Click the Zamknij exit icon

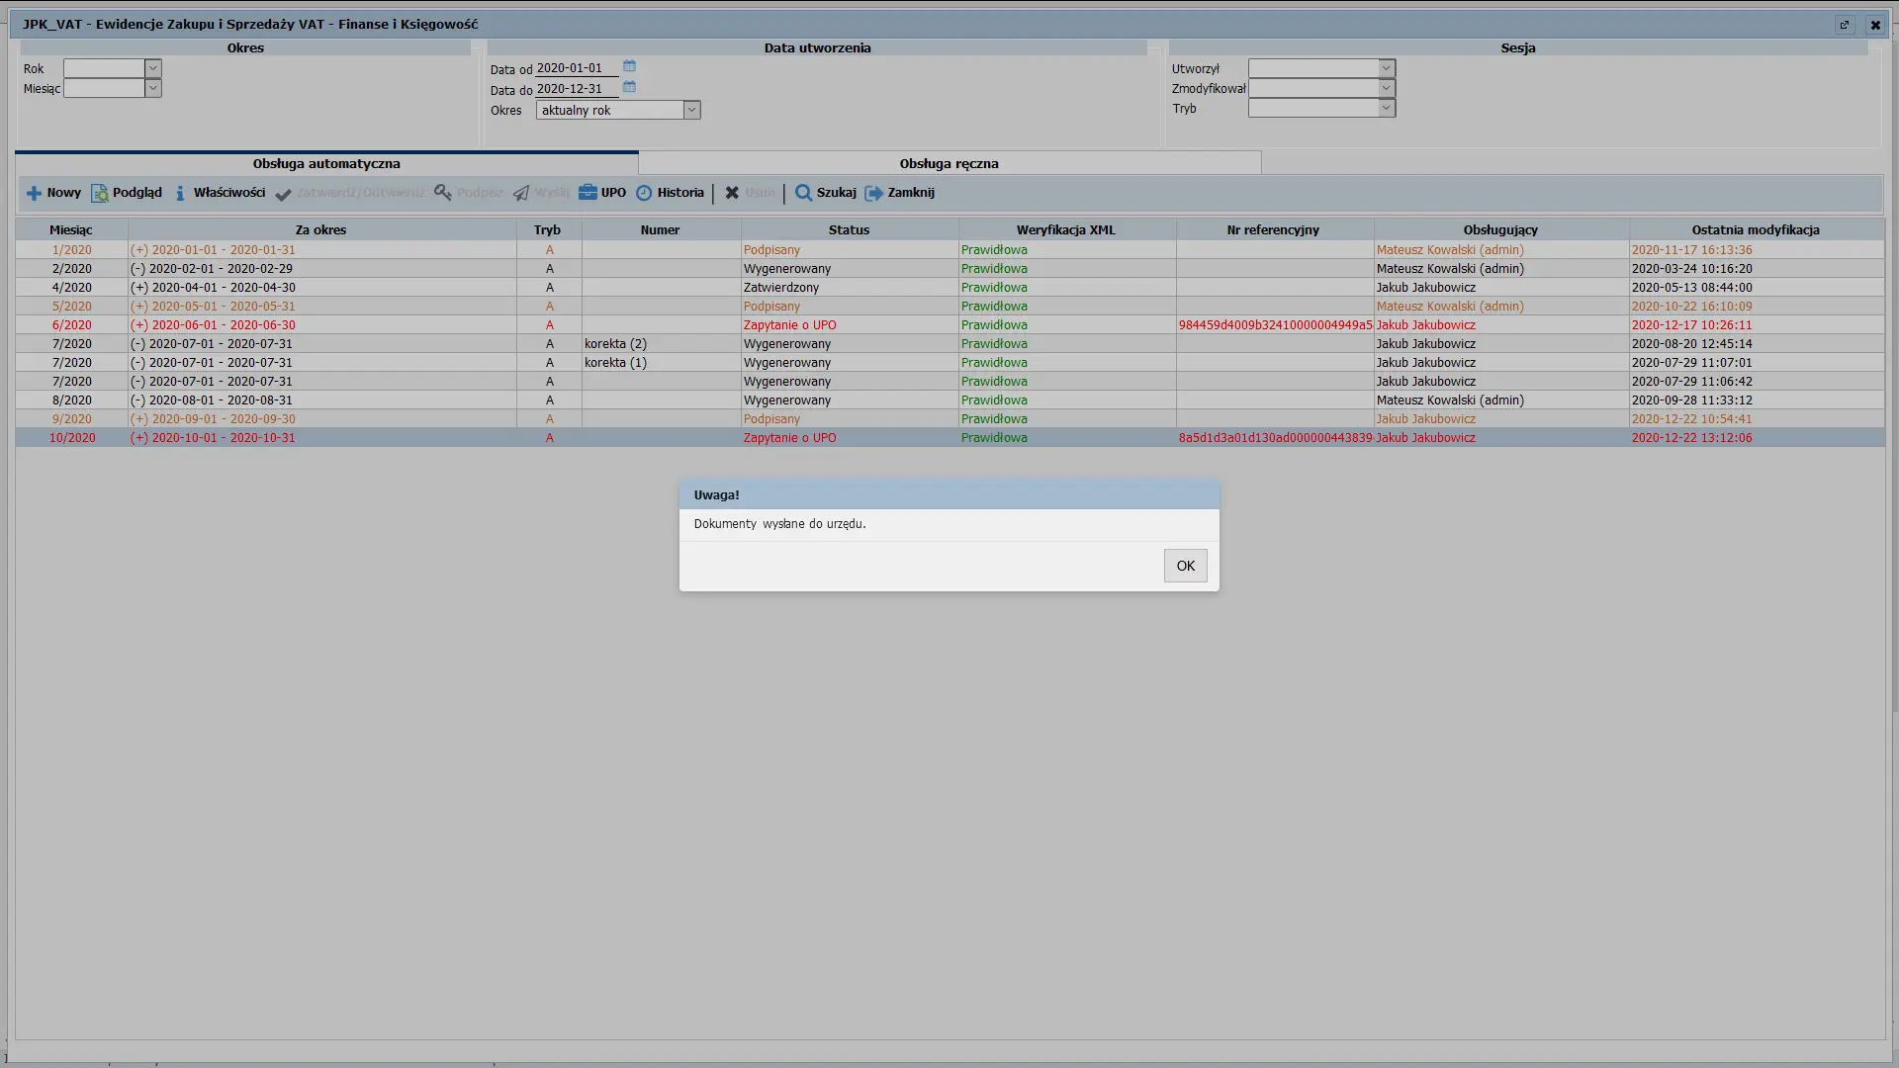pos(873,193)
